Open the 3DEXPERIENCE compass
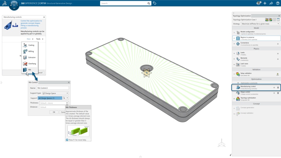 point(14,5)
